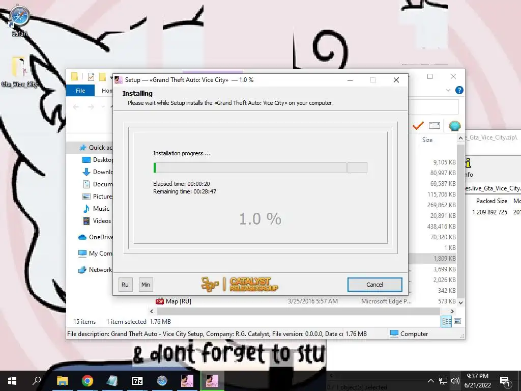Show hidden system tray icons
The image size is (521, 391).
[x=430, y=381]
